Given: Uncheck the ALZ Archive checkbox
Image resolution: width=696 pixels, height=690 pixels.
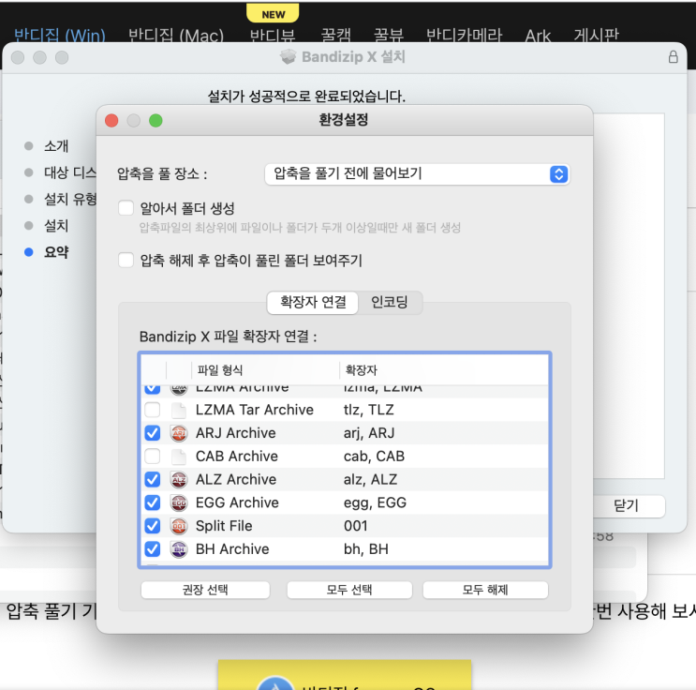Looking at the screenshot, I should (x=153, y=479).
